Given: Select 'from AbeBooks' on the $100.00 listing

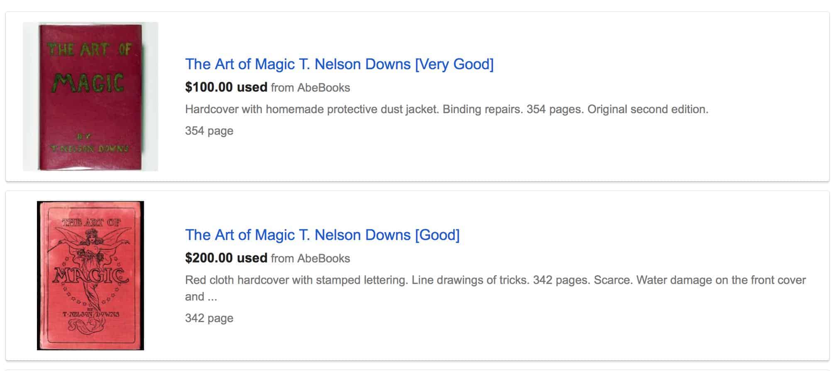Looking at the screenshot, I should 310,87.
